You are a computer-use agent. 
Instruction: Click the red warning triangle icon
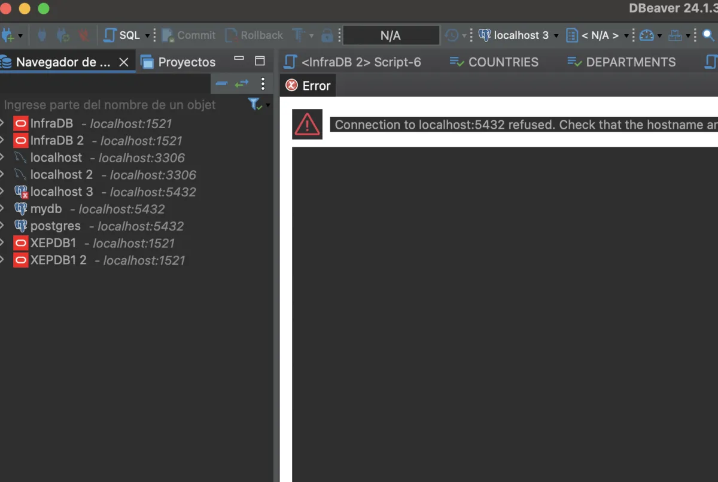[x=308, y=125]
